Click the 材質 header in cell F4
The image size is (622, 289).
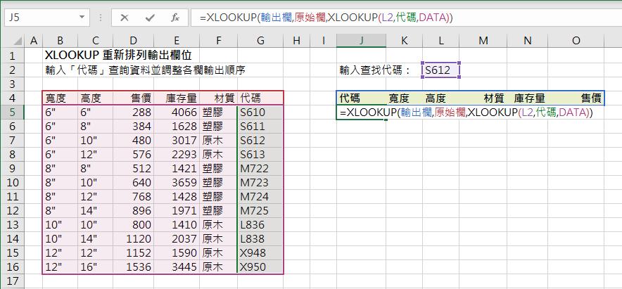pyautogui.click(x=218, y=98)
